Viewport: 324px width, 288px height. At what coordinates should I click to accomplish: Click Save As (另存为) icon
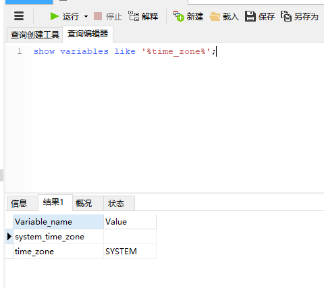(286, 16)
